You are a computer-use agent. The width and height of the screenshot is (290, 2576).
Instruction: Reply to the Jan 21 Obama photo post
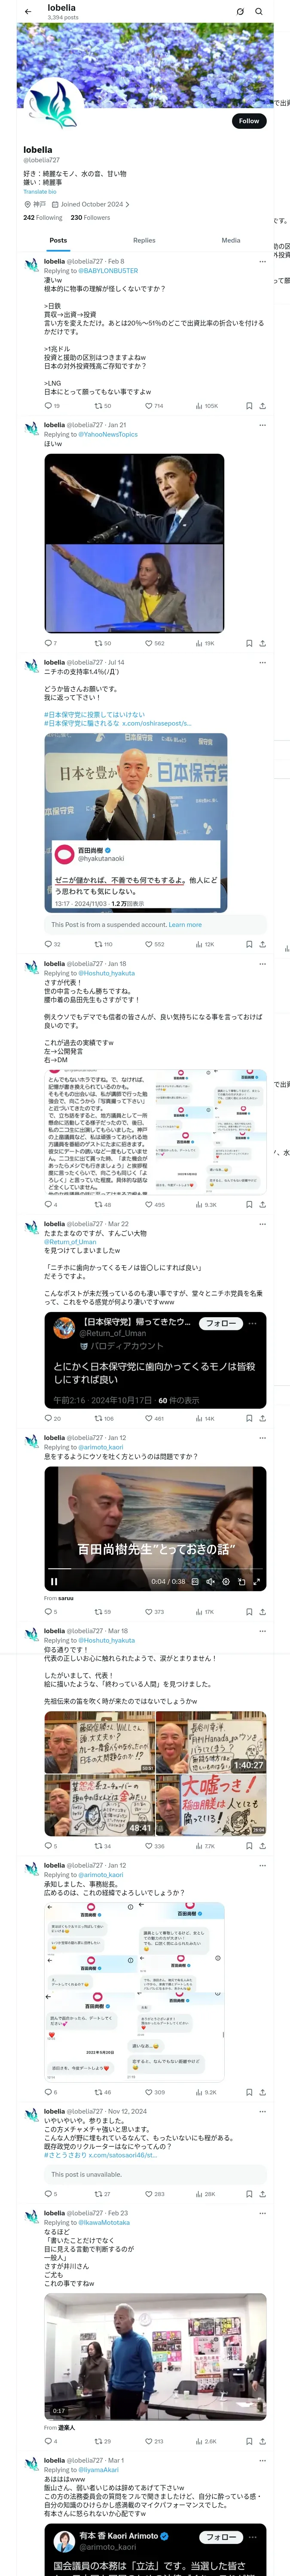[x=50, y=643]
